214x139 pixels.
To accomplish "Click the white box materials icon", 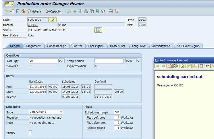I will (x=103, y=11).
